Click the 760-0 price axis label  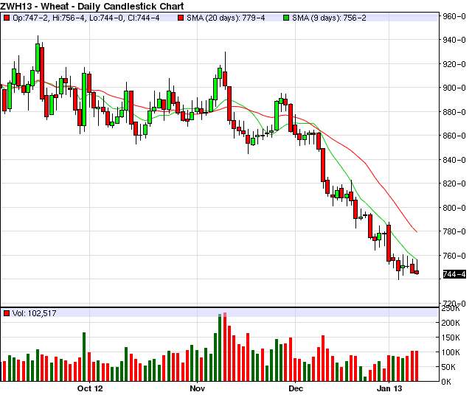pos(454,256)
